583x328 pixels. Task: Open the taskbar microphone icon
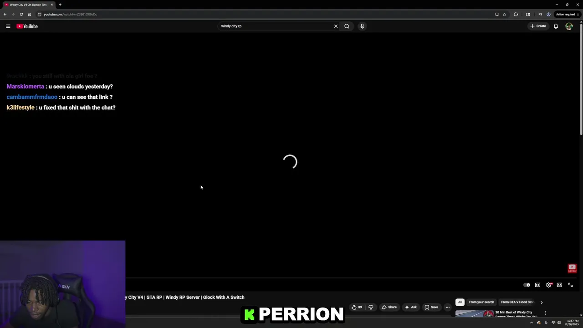(546, 323)
